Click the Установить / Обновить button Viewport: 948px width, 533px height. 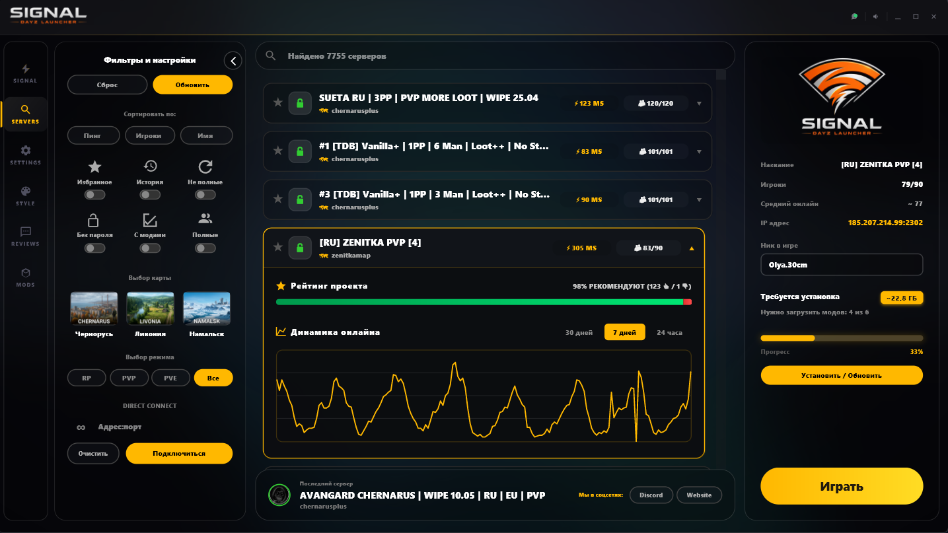[842, 375]
